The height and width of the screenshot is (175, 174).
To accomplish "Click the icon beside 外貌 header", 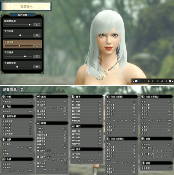I will (x=4, y=97).
